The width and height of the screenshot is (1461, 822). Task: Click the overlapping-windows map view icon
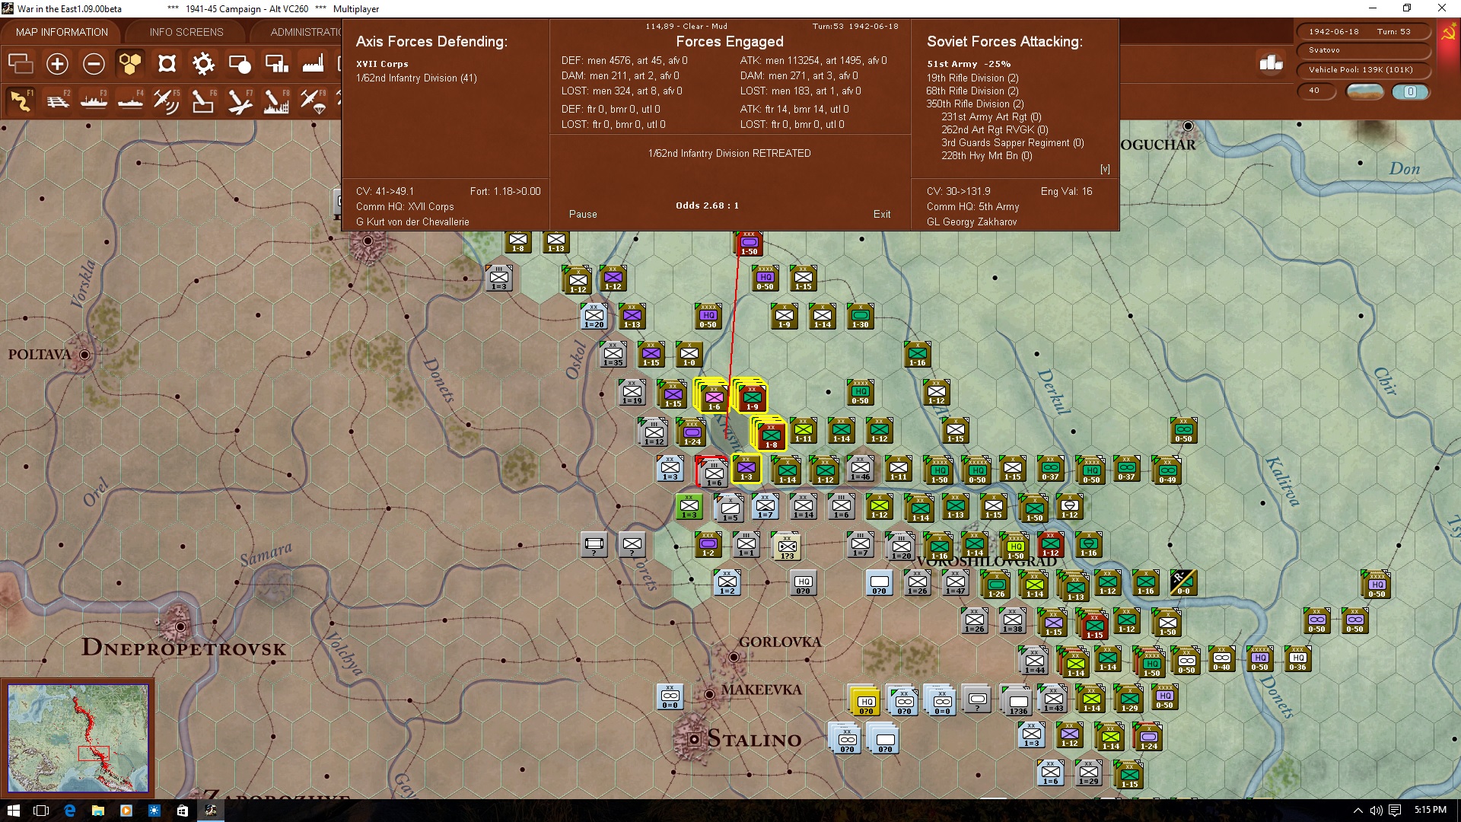click(21, 64)
